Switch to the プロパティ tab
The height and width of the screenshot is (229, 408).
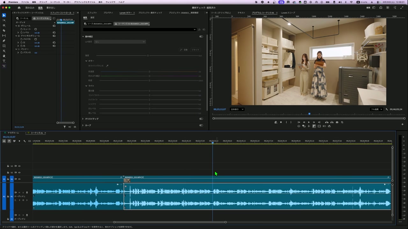tap(108, 13)
